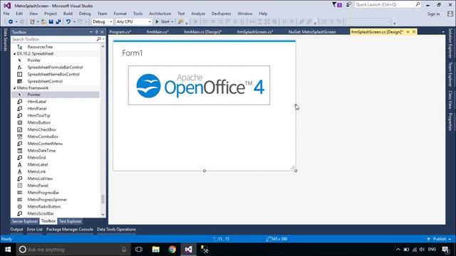
Task: Open the Format menu
Action: coord(120,14)
